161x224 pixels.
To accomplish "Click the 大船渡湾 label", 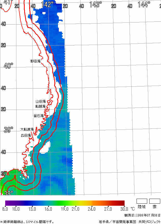I will coord(27,129).
